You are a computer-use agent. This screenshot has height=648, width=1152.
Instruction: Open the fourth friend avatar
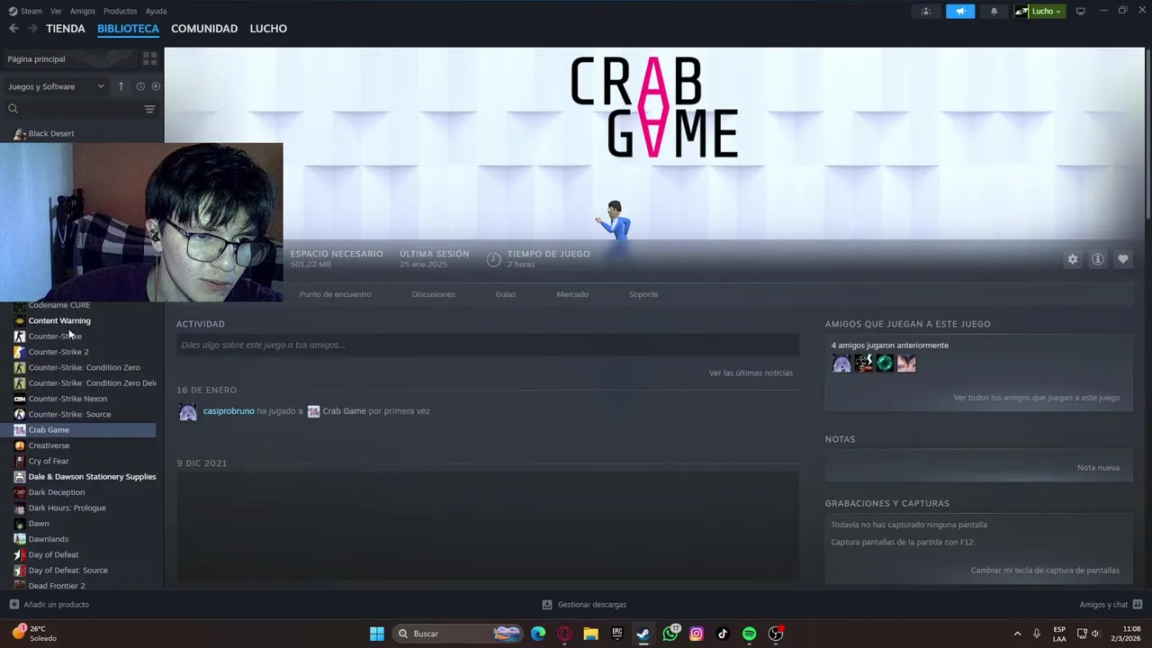click(x=906, y=363)
